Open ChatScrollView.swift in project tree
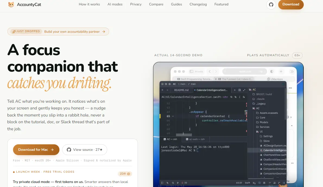Screen dimensions: 323x187 (x=273, y=159)
